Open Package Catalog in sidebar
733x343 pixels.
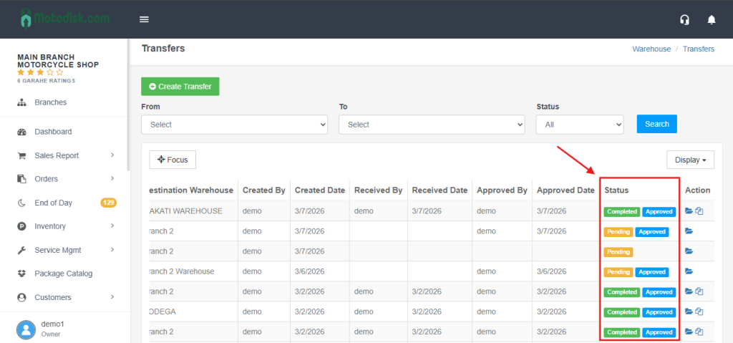coord(63,274)
